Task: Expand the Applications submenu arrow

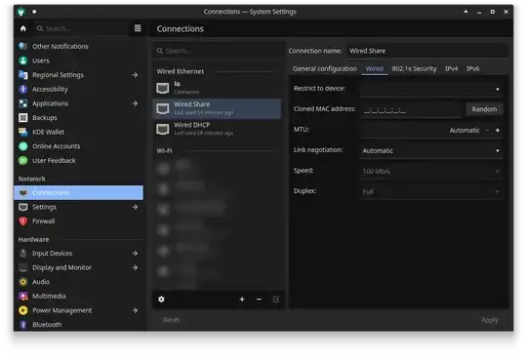Action: (135, 103)
